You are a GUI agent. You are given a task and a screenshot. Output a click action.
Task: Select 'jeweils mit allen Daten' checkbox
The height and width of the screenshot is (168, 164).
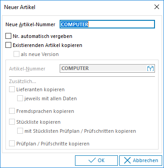click(20, 98)
